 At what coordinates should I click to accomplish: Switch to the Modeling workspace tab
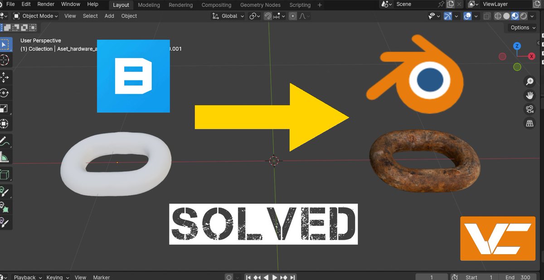pyautogui.click(x=149, y=5)
